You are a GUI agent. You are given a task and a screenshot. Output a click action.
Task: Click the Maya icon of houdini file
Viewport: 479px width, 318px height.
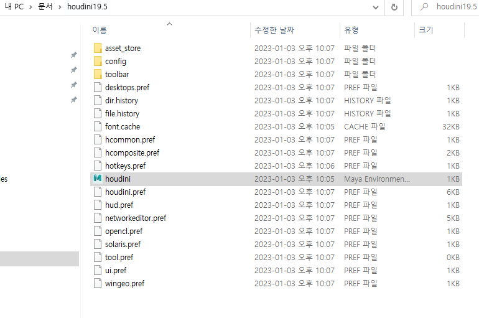click(98, 179)
